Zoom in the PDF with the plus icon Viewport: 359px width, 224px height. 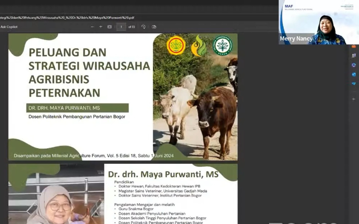point(101,27)
